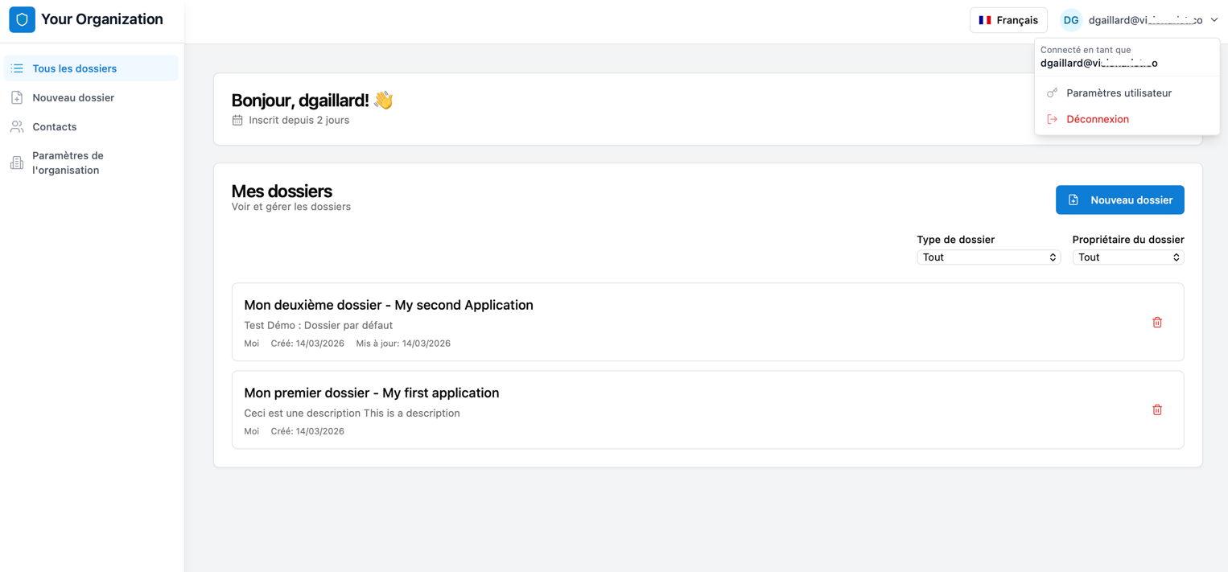Click the organization settings building icon
1228x572 pixels.
tap(16, 162)
